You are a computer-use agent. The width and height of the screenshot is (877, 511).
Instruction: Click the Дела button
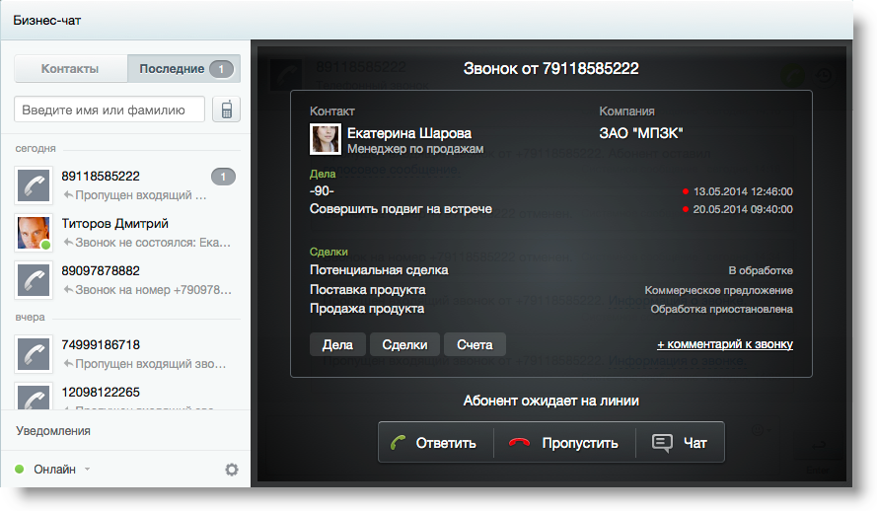[x=337, y=344]
